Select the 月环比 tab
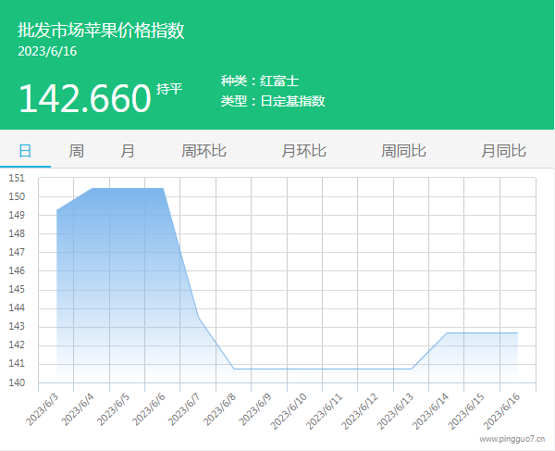This screenshot has height=451, width=555. [303, 151]
